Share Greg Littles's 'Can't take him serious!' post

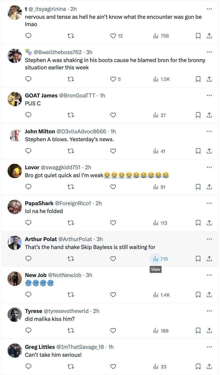pyautogui.click(x=209, y=366)
